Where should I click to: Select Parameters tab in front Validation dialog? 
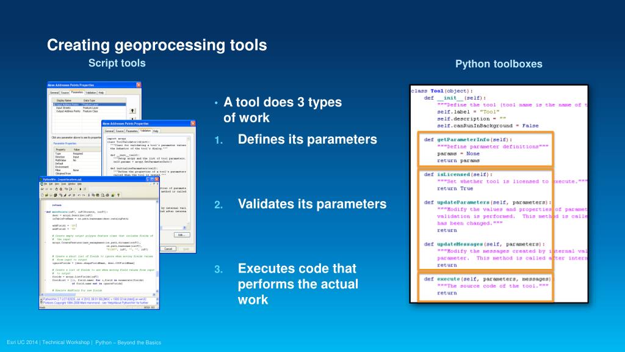(132, 131)
